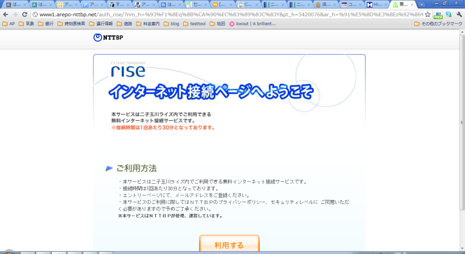Switch to the C... tab

247,5
